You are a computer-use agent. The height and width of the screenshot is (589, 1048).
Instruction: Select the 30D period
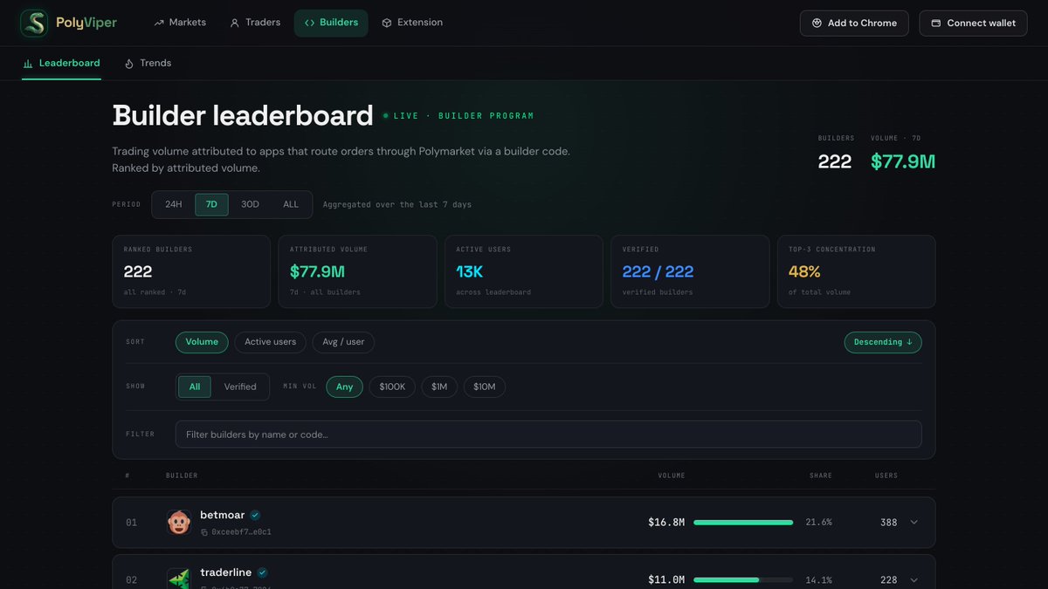point(250,204)
